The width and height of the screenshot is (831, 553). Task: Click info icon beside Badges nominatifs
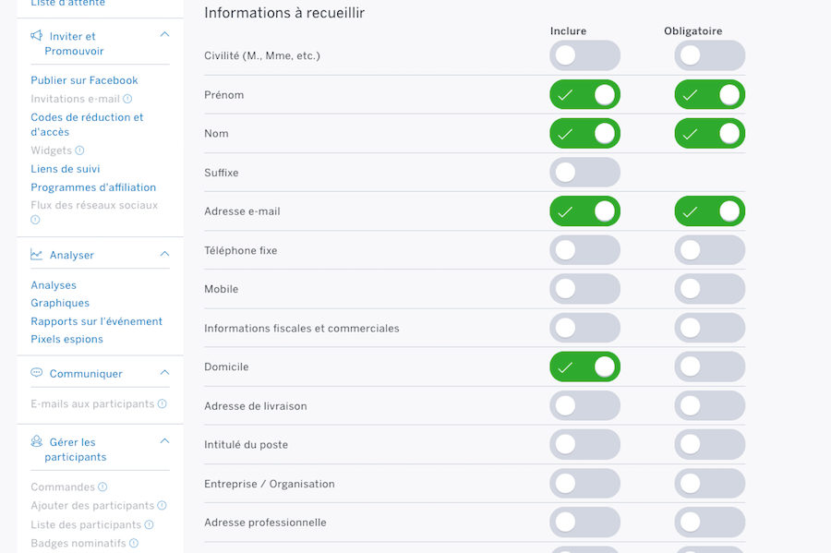tap(134, 544)
